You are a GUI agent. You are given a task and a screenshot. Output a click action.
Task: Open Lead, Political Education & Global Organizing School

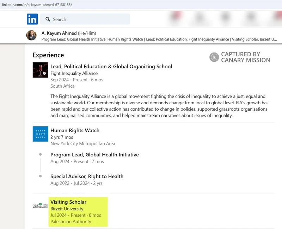click(111, 67)
